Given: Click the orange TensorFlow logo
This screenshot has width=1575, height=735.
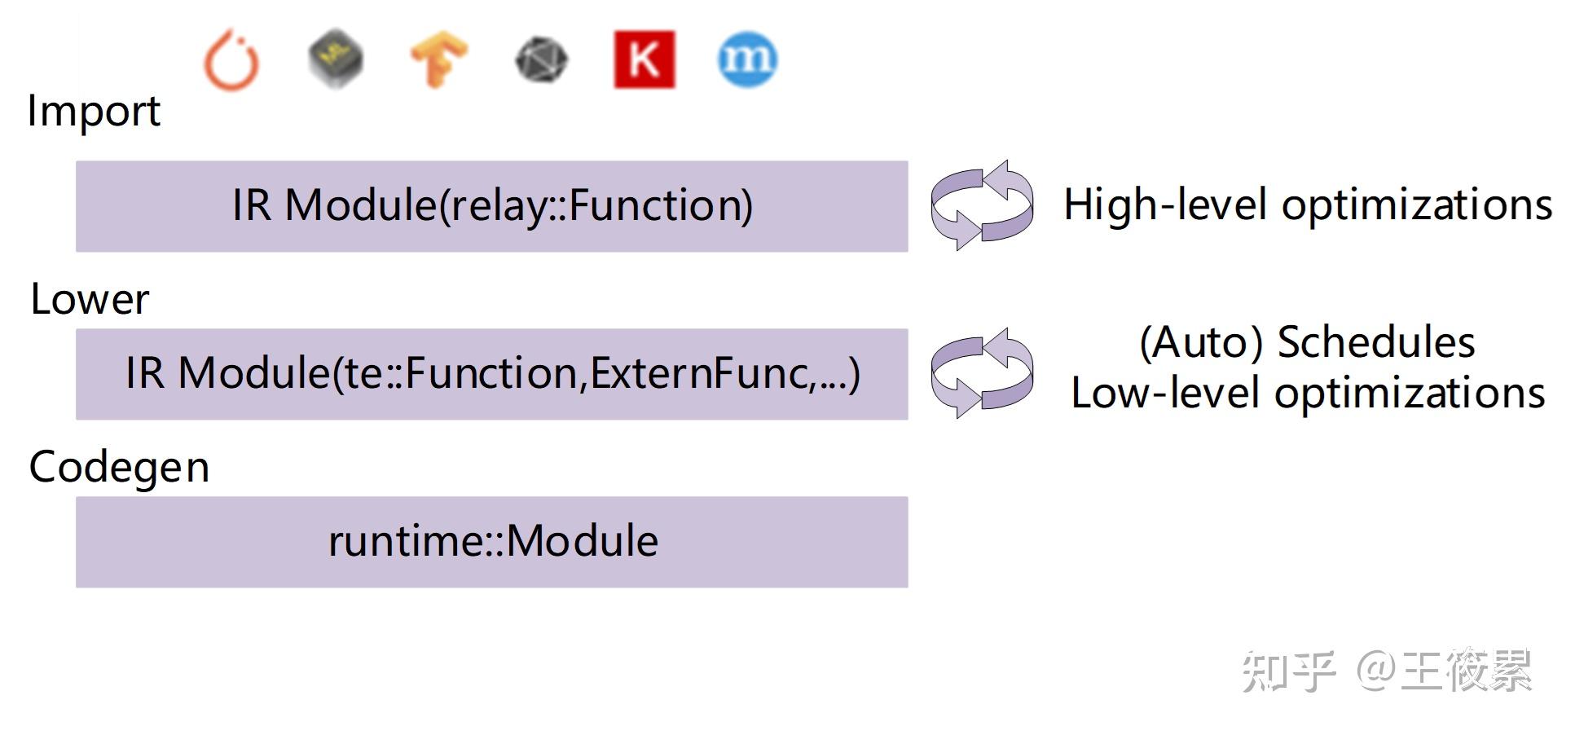Looking at the screenshot, I should [438, 59].
